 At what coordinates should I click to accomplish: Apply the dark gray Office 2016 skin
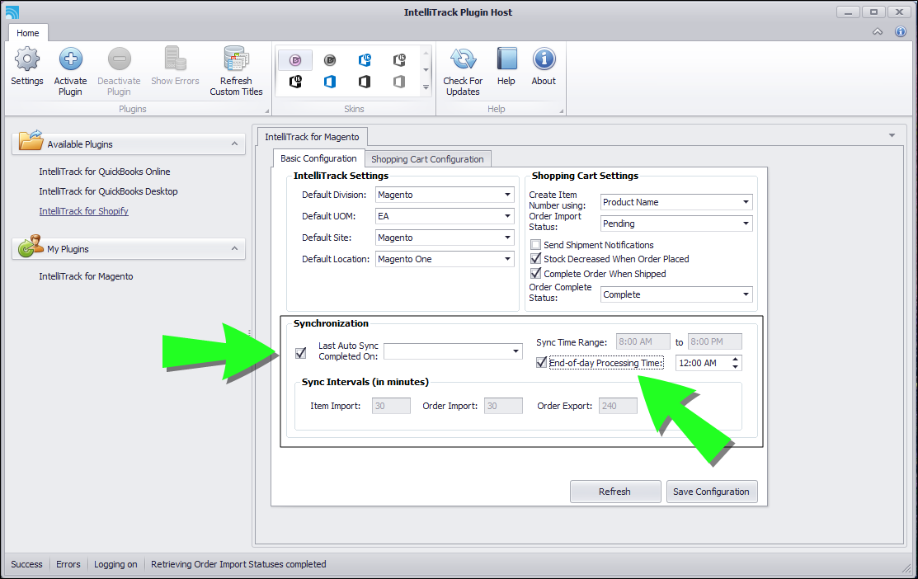(399, 59)
